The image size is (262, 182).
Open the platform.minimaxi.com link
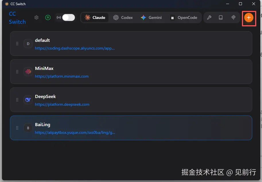click(x=62, y=76)
